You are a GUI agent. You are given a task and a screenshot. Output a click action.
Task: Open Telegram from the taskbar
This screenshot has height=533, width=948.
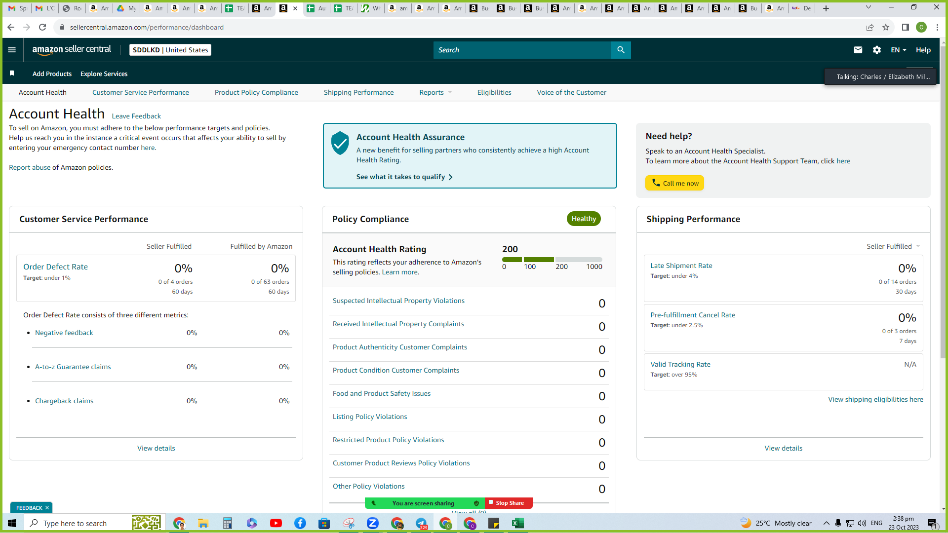pyautogui.click(x=421, y=523)
